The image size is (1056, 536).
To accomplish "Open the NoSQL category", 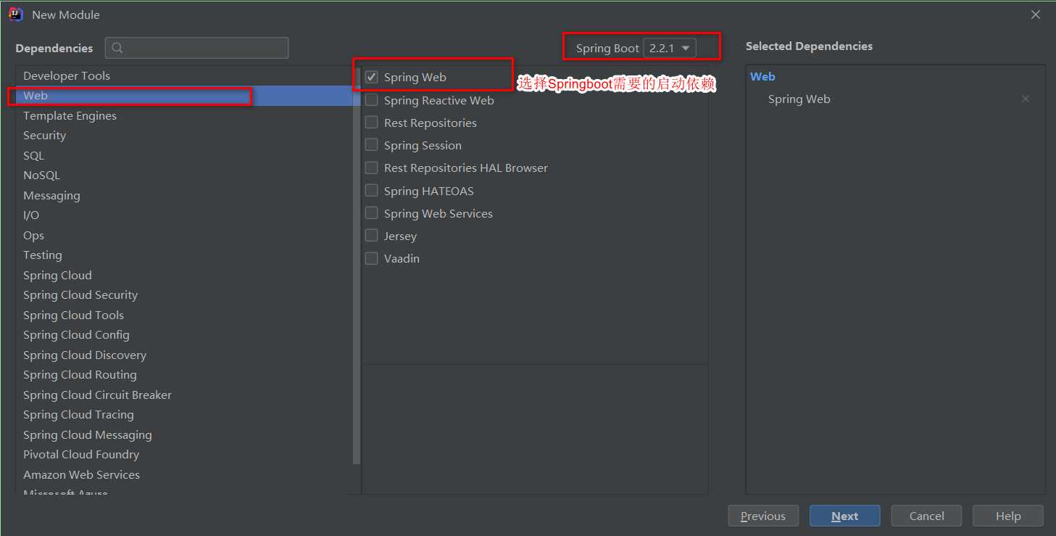I will (x=184, y=176).
